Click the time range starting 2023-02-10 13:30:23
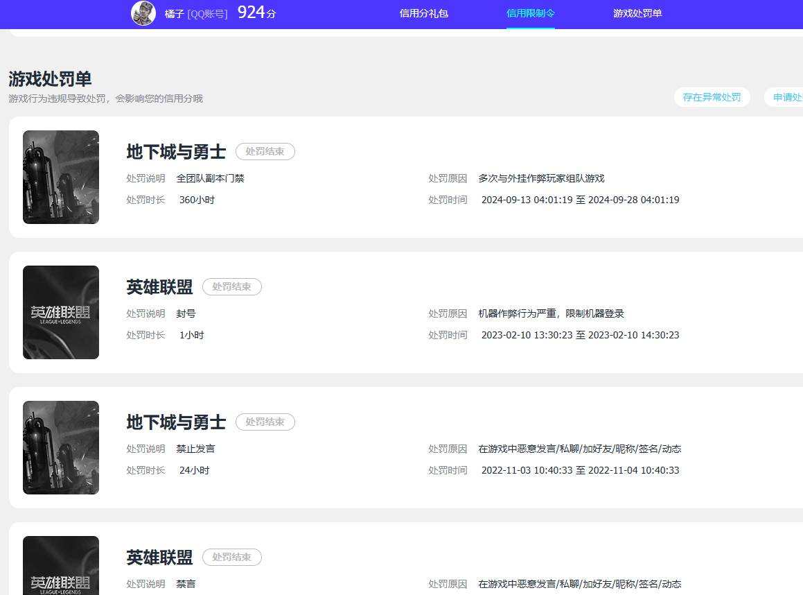803x595 pixels. [x=580, y=335]
